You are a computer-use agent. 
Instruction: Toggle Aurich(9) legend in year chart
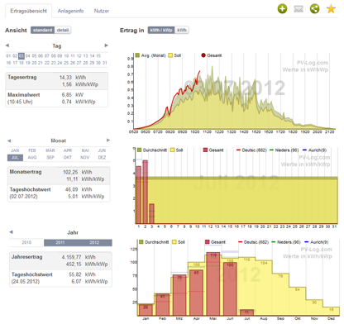[317, 242]
